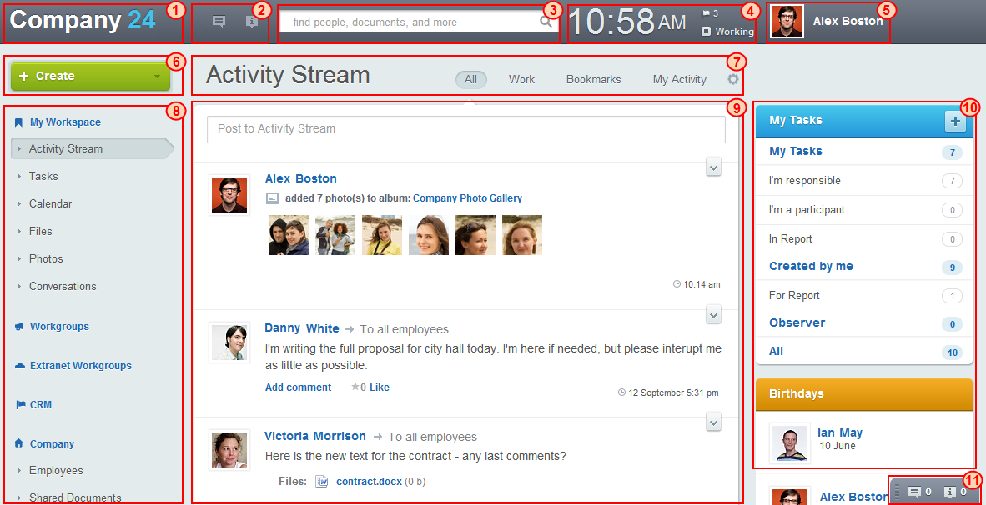
Task: Click the plus icon in My Tasks header
Action: coord(955,122)
